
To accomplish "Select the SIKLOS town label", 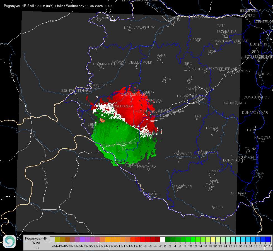I will click(217, 207).
